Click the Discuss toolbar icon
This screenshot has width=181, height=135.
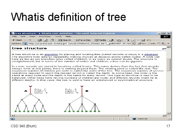pyautogui.click(x=143, y=40)
